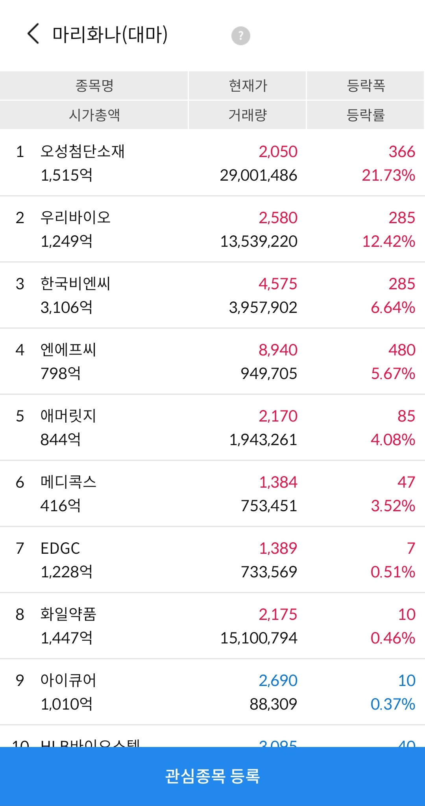View details for 메디콕스

coord(213,494)
